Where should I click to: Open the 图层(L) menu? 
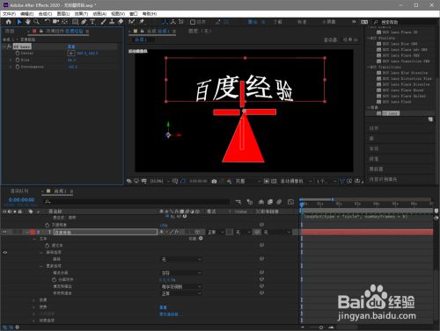tap(63, 14)
